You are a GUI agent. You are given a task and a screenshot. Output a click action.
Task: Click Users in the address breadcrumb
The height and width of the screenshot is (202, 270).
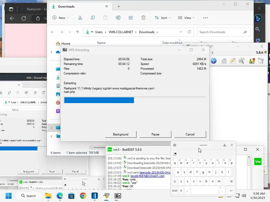click(99, 32)
